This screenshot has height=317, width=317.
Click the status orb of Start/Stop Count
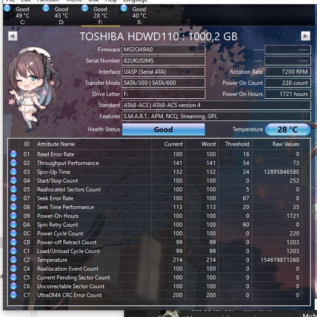point(13,181)
